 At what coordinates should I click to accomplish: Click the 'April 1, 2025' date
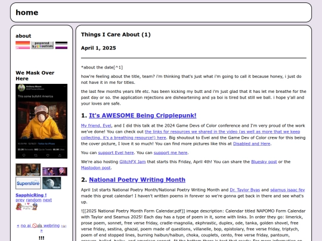(x=98, y=48)
